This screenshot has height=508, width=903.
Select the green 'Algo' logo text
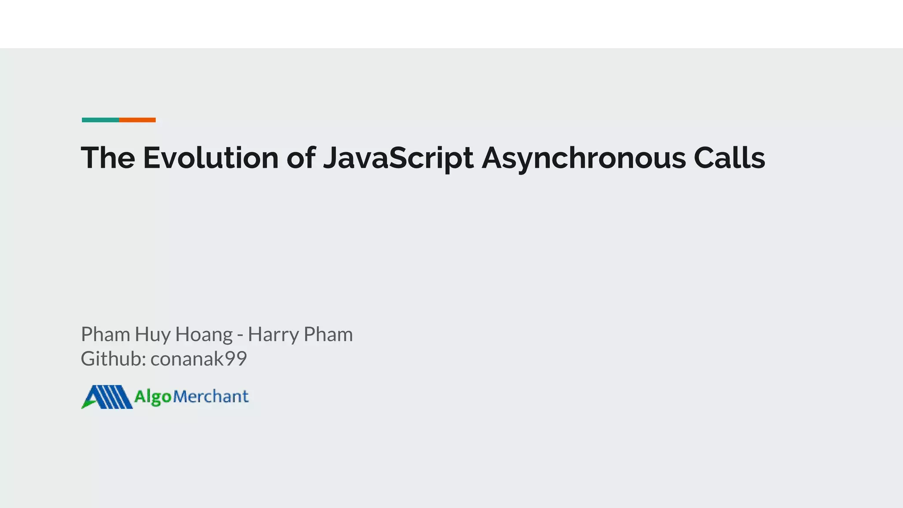[153, 397]
